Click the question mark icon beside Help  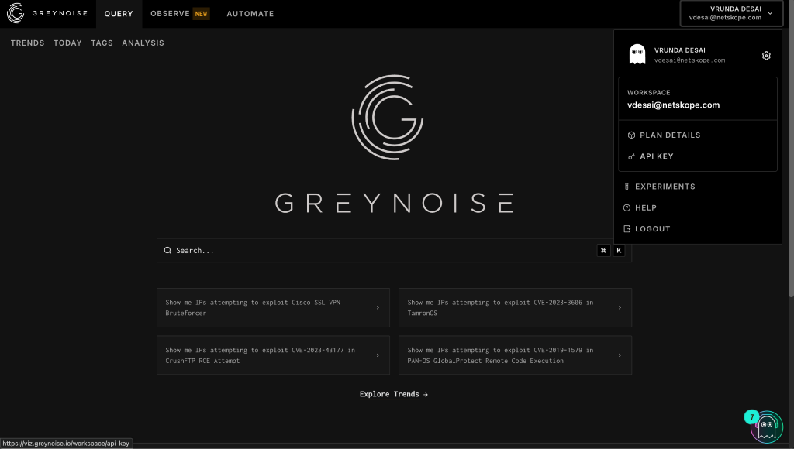pos(627,207)
